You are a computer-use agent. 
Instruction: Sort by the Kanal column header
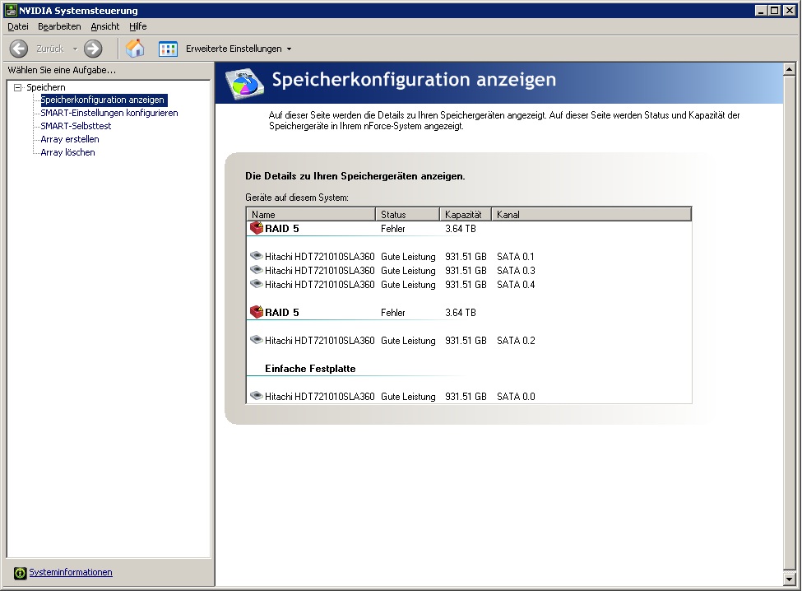click(591, 214)
